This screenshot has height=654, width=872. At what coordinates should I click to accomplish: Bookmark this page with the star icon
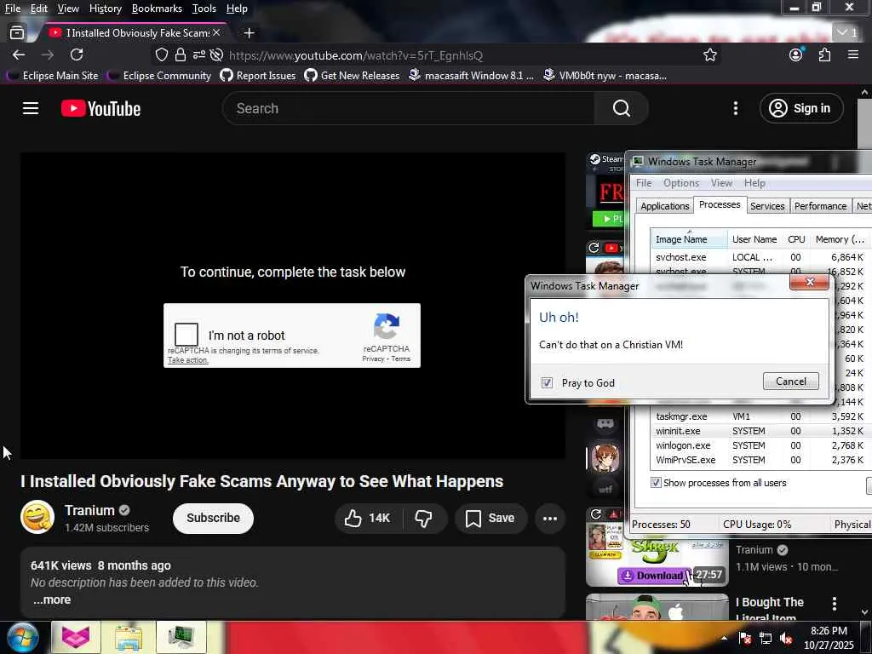pyautogui.click(x=709, y=55)
